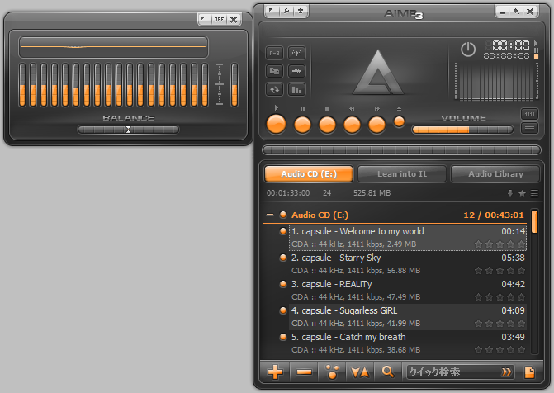This screenshot has height=393, width=554.
Task: Select track 3. capsule - REALiTy
Action: [408, 291]
